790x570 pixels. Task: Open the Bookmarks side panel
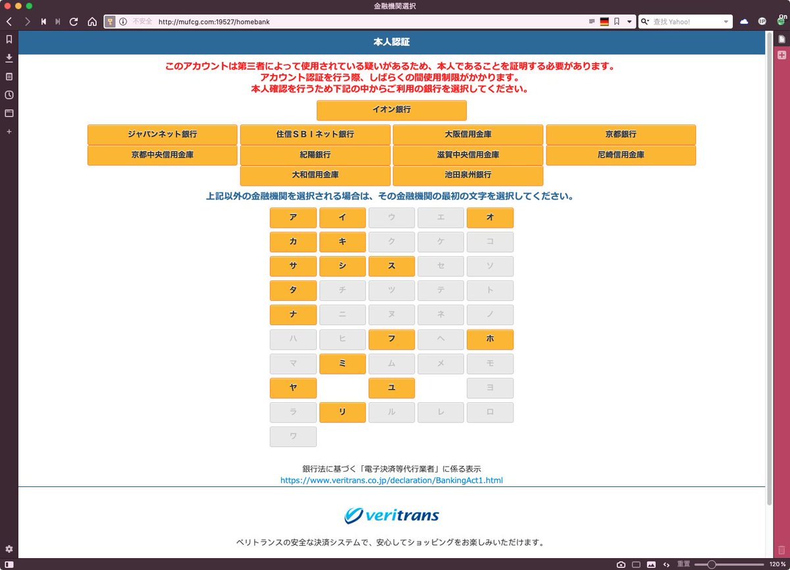click(9, 39)
